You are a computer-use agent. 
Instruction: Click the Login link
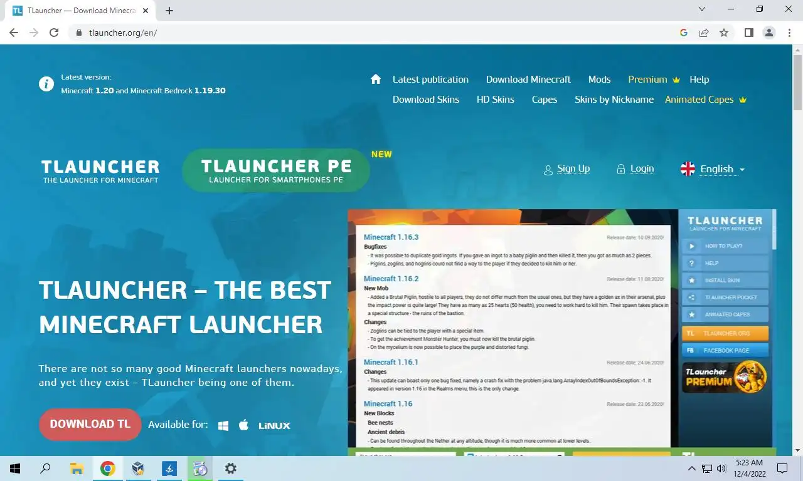click(642, 169)
